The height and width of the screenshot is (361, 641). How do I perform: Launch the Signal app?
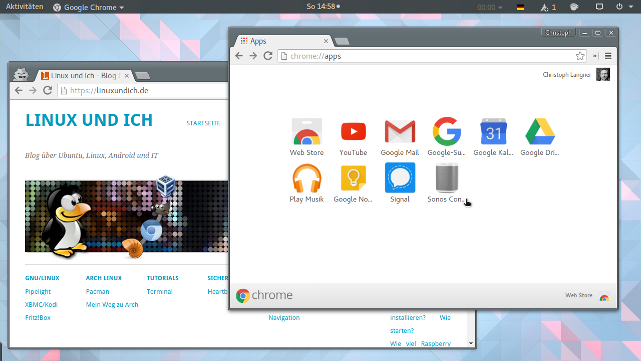pos(400,184)
